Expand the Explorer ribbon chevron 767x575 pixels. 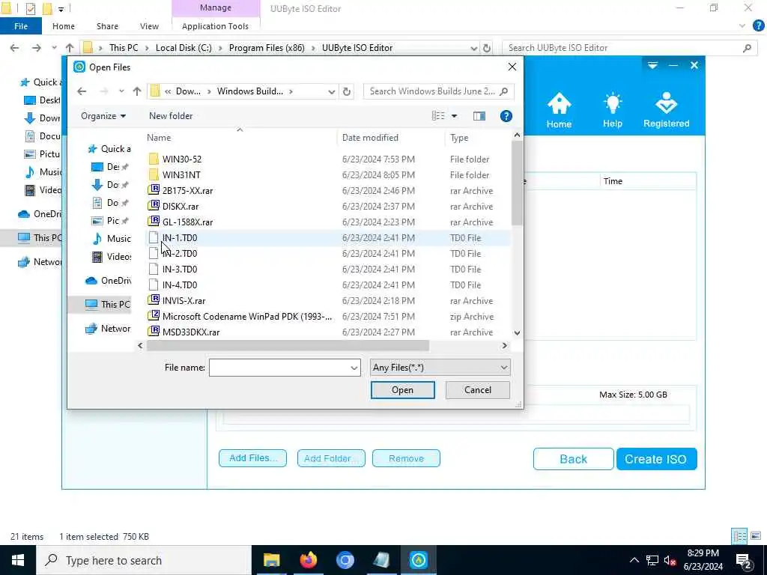click(742, 26)
